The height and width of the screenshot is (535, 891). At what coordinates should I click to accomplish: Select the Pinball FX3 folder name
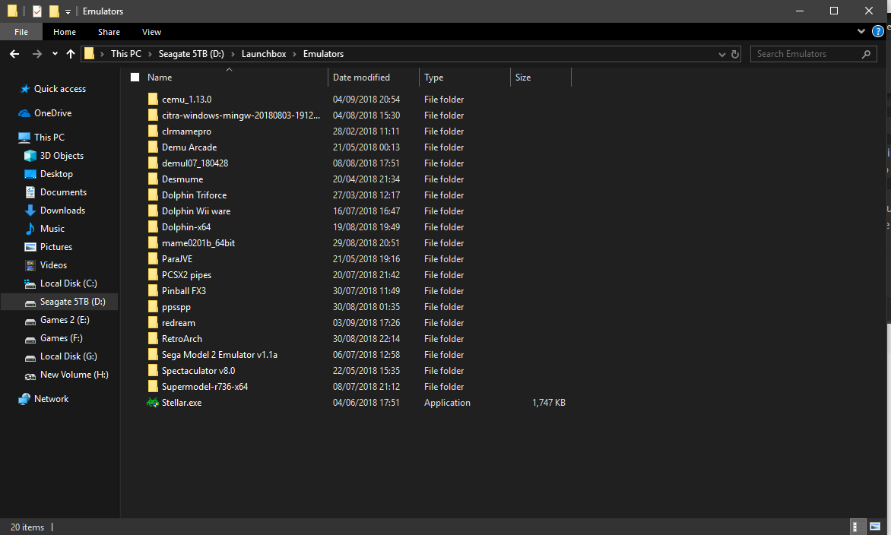(183, 291)
